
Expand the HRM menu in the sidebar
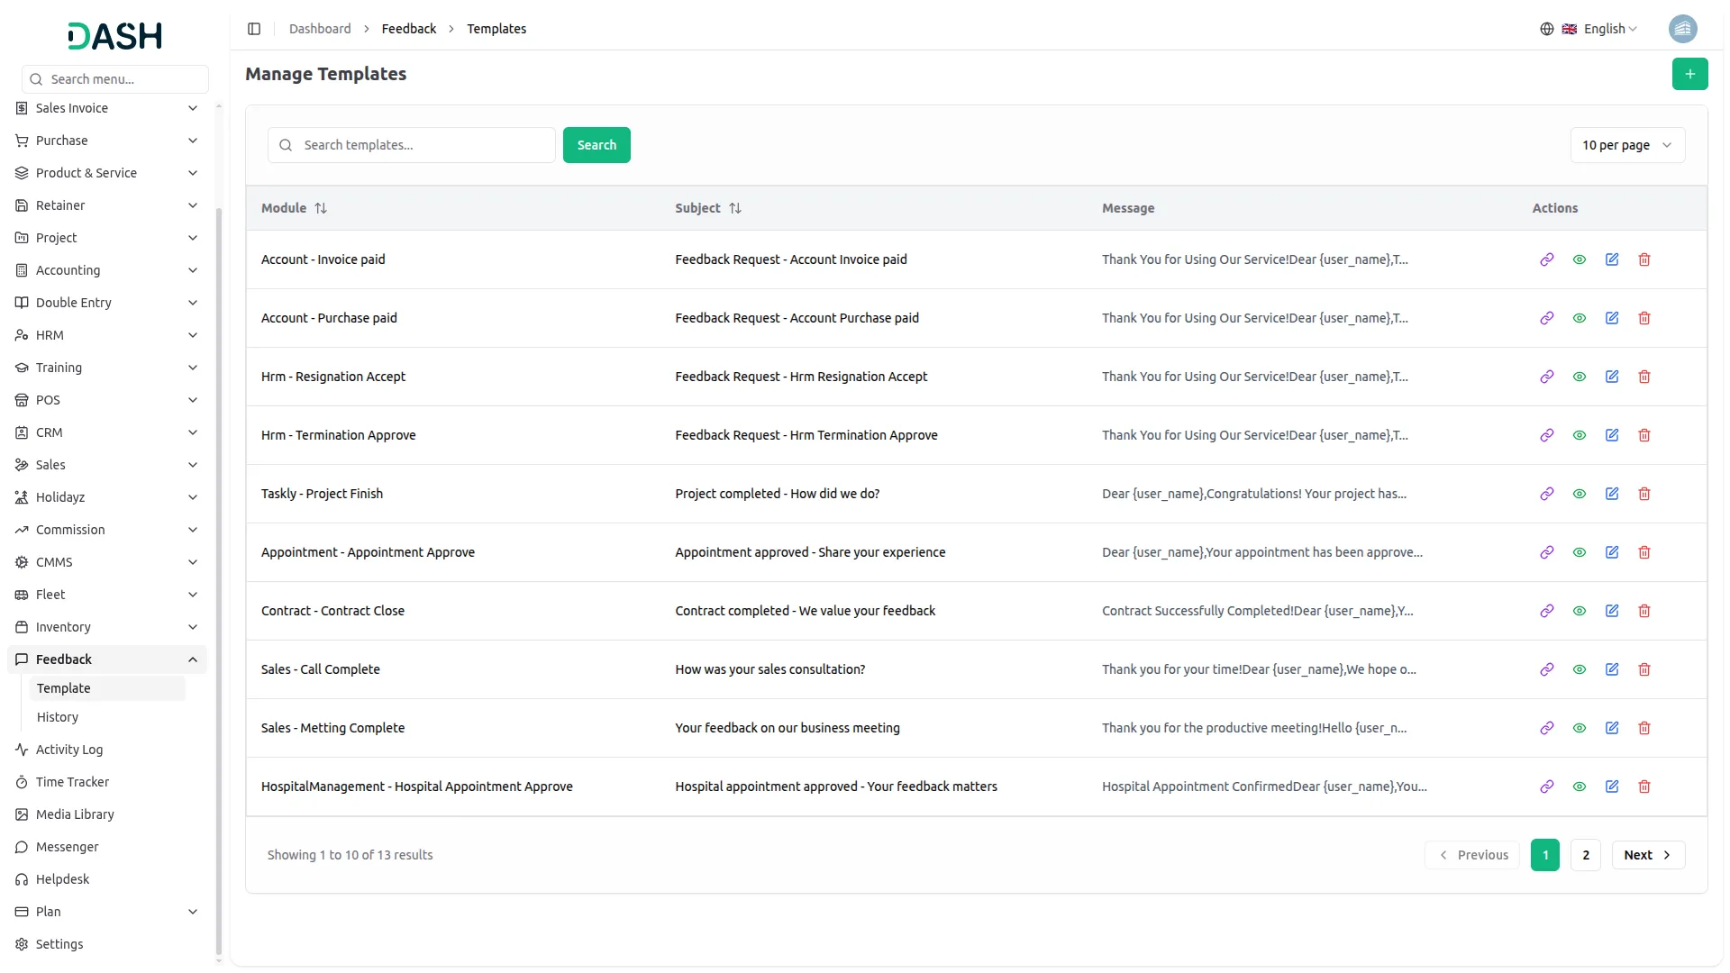click(x=106, y=334)
